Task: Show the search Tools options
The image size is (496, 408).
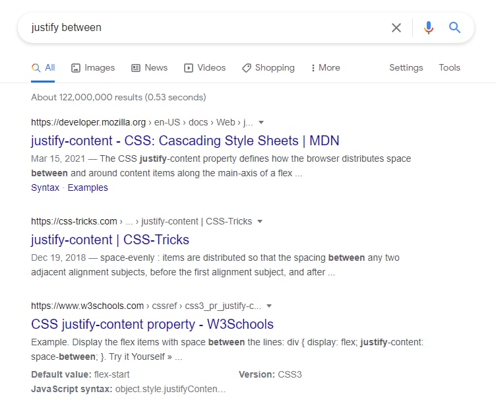Action: 449,67
